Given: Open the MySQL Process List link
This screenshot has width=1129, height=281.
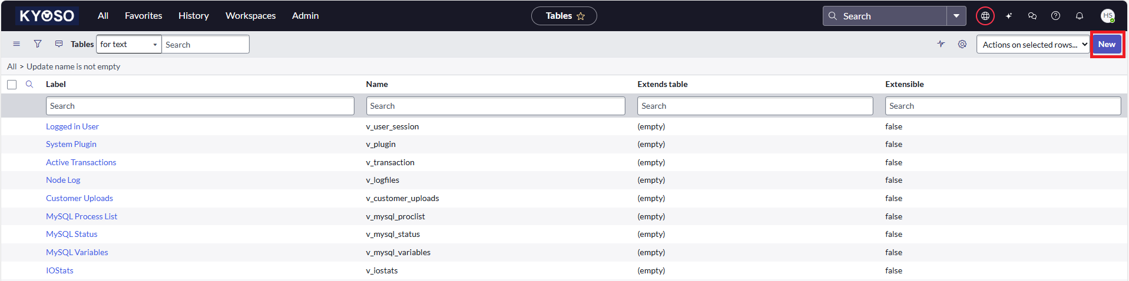Looking at the screenshot, I should (81, 216).
